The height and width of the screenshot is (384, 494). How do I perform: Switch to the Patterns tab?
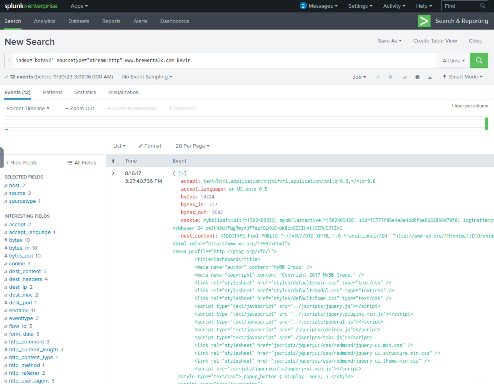click(x=53, y=92)
